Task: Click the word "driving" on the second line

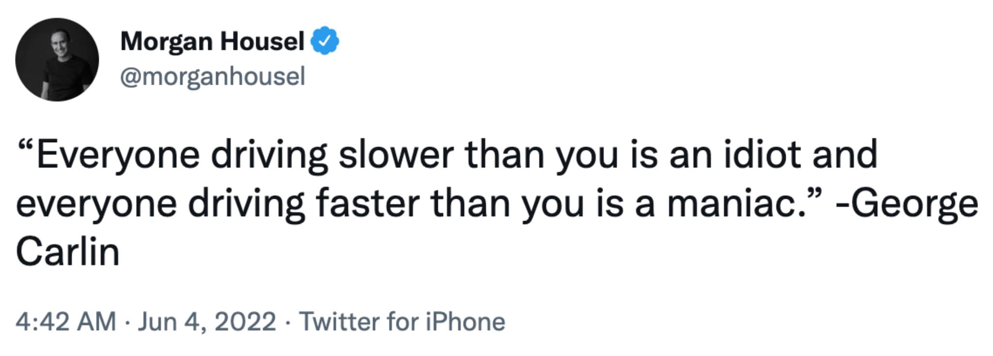Action: 247,204
